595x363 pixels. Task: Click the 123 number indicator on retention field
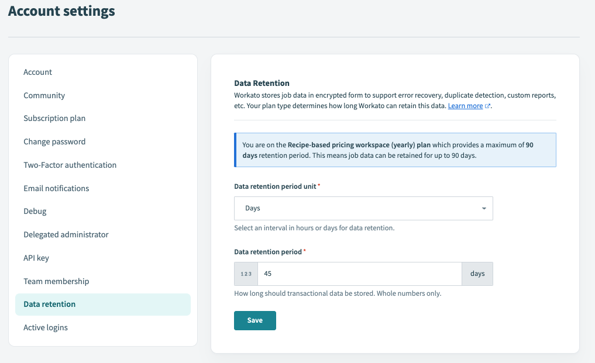[x=245, y=274]
